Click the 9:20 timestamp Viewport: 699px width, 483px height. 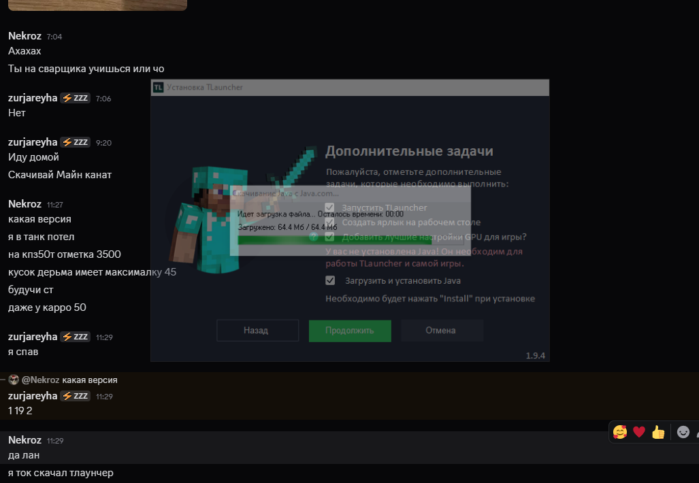coord(104,143)
